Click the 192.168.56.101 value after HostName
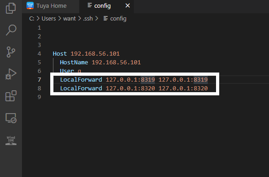The width and height of the screenshot is (269, 177). [116, 62]
